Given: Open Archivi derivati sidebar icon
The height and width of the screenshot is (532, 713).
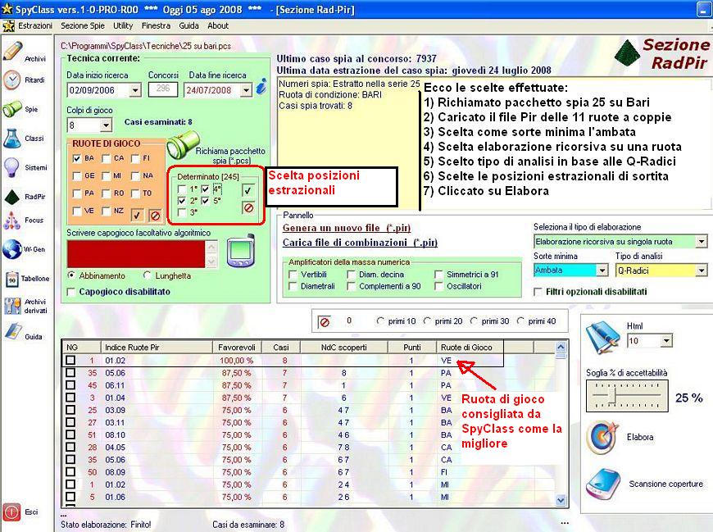Looking at the screenshot, I should click(12, 306).
